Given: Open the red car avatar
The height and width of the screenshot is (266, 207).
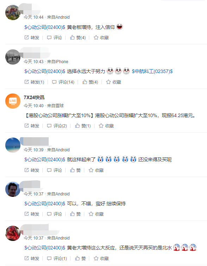Looking at the screenshot, I should point(13,234).
